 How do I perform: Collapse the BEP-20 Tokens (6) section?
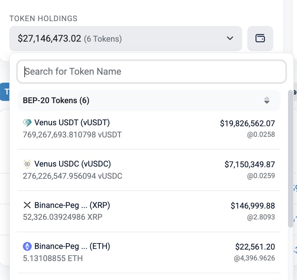[149, 101]
